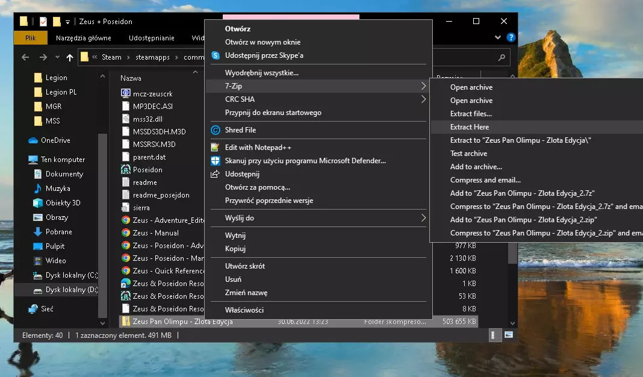
Task: Expand the ribbon with the chevron
Action: [498, 37]
